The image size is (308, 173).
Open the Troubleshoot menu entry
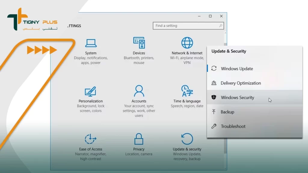point(255,126)
